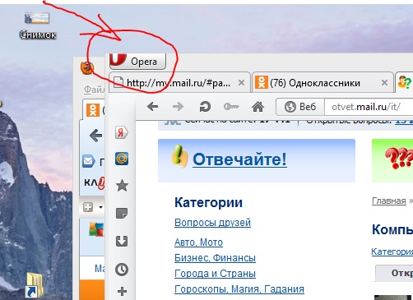Reload the page in Opera
The height and width of the screenshot is (300, 413).
point(205,107)
